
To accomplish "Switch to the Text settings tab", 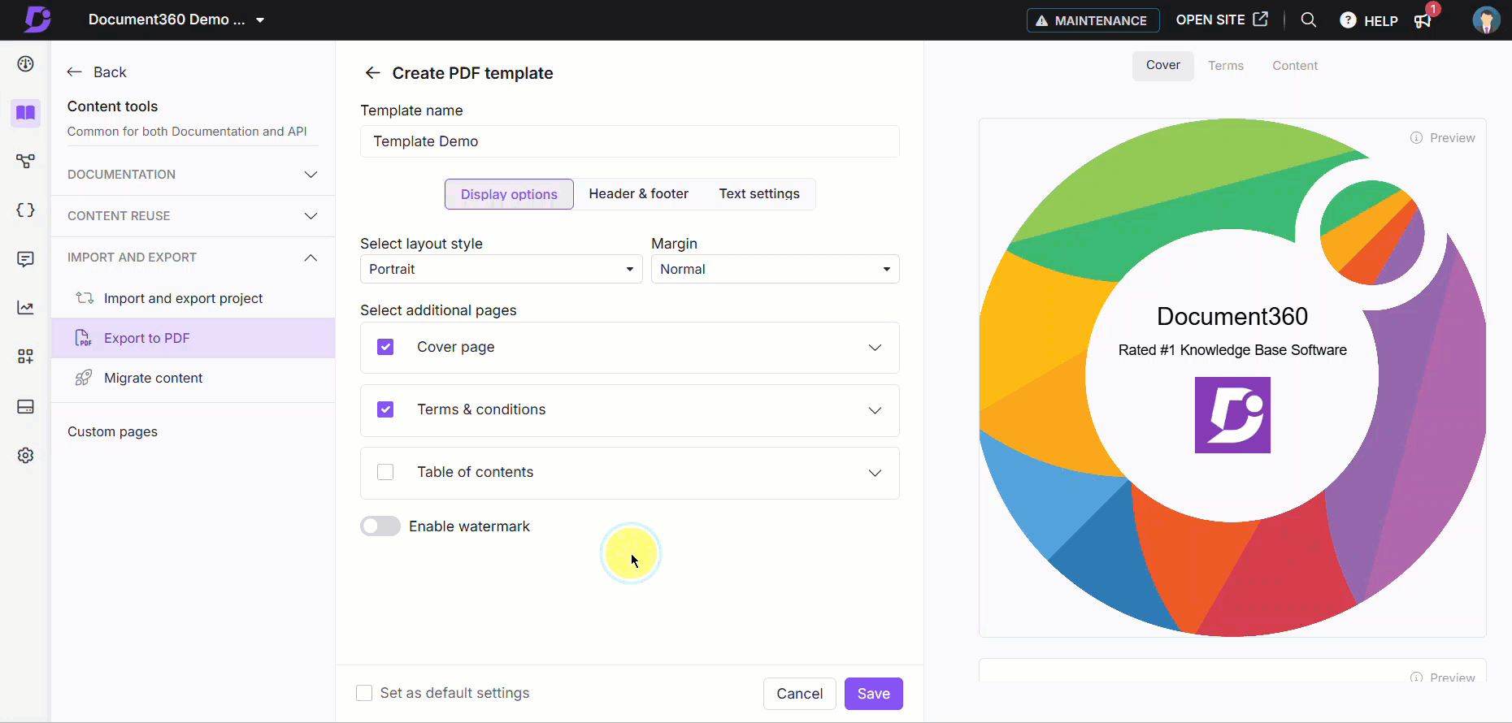I will click(x=759, y=194).
